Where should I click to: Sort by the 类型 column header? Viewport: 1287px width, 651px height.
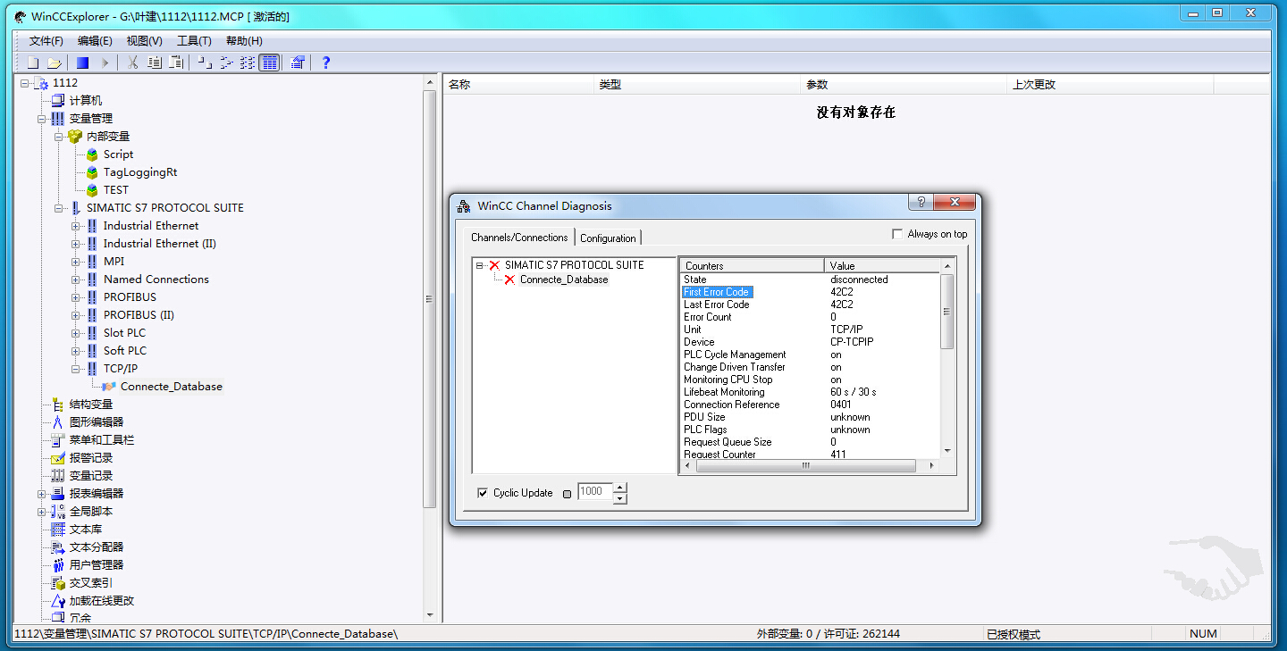(x=699, y=85)
